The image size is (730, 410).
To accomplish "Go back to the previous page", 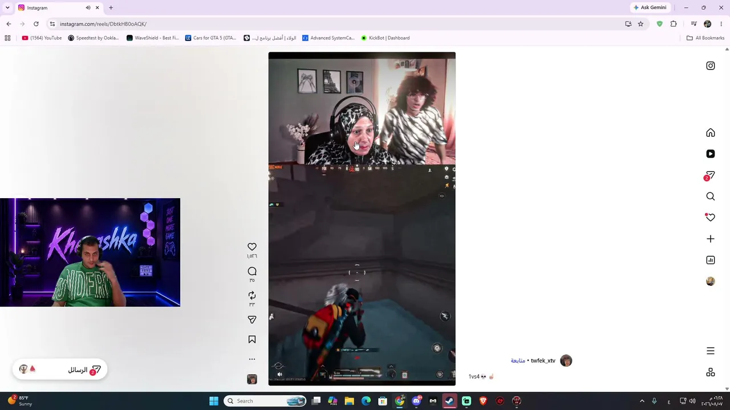I will tap(9, 24).
